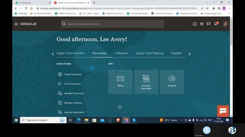Select the Receivables tab

coord(100,53)
